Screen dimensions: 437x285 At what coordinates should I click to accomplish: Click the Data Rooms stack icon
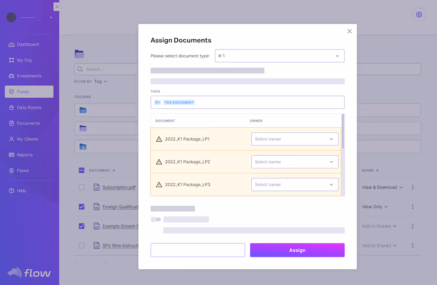point(11,108)
